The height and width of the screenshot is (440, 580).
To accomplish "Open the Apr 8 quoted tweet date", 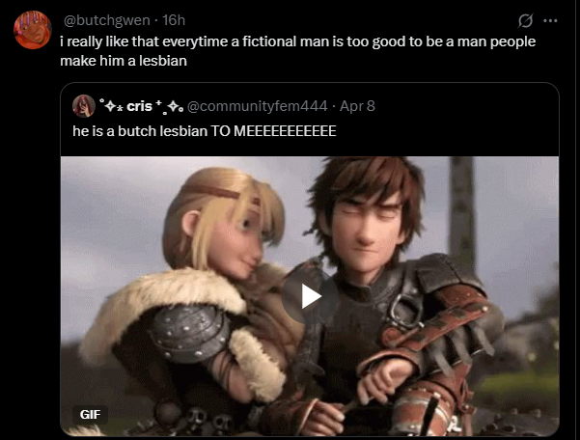I will 357,106.
